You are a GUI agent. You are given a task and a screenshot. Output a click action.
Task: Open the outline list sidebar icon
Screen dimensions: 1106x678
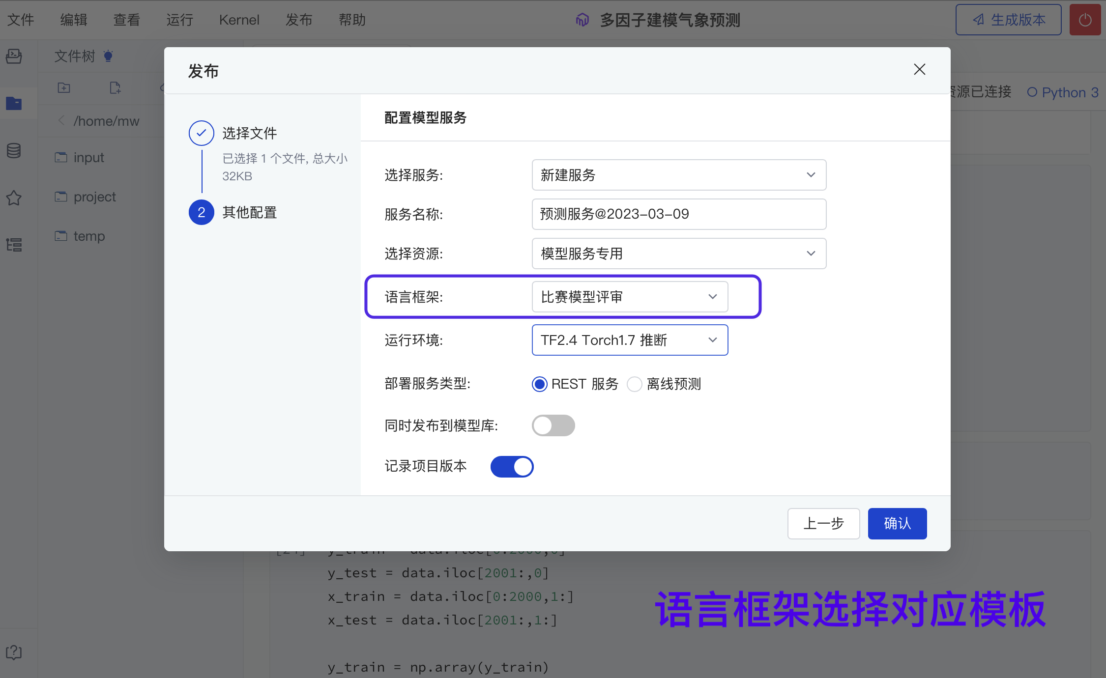pos(14,244)
